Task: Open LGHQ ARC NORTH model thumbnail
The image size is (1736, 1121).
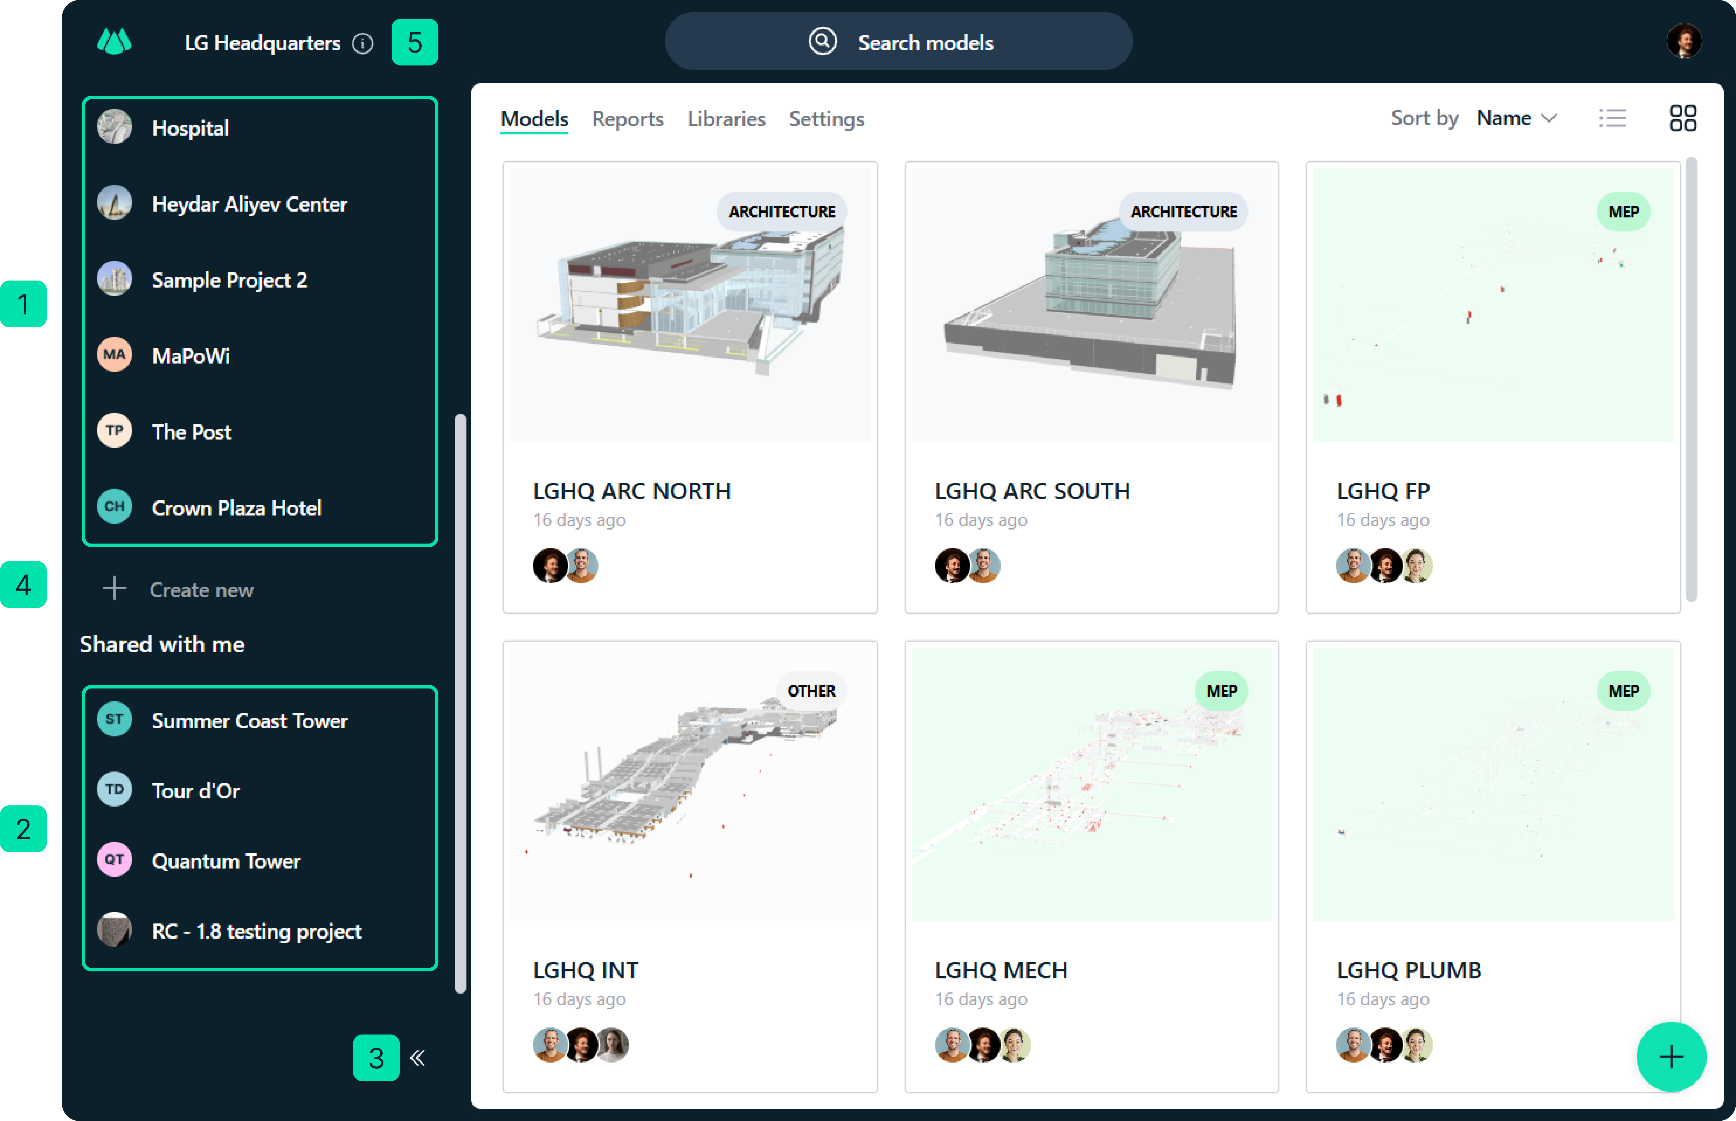Action: [x=689, y=305]
